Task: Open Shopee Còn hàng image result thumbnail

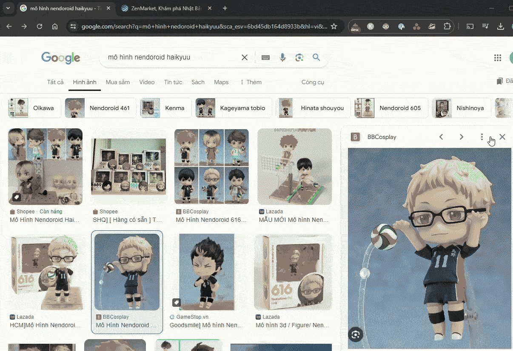Action: point(45,167)
